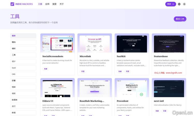194x116 pixels.
Task: Click the 免费 tag under SocialScreenshots
Action: pos(46,69)
